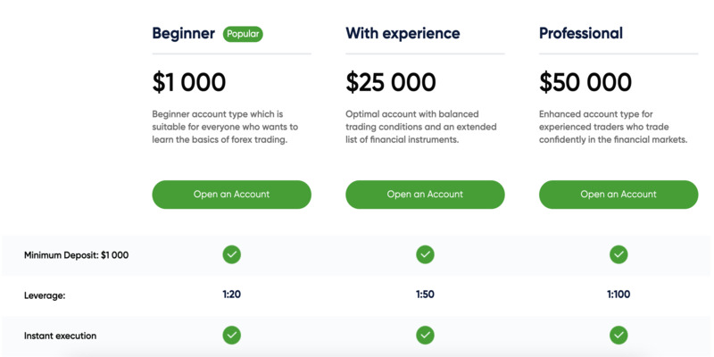The width and height of the screenshot is (714, 357).
Task: Click the Instant execution checkmark under With experience
Action: coord(425,336)
